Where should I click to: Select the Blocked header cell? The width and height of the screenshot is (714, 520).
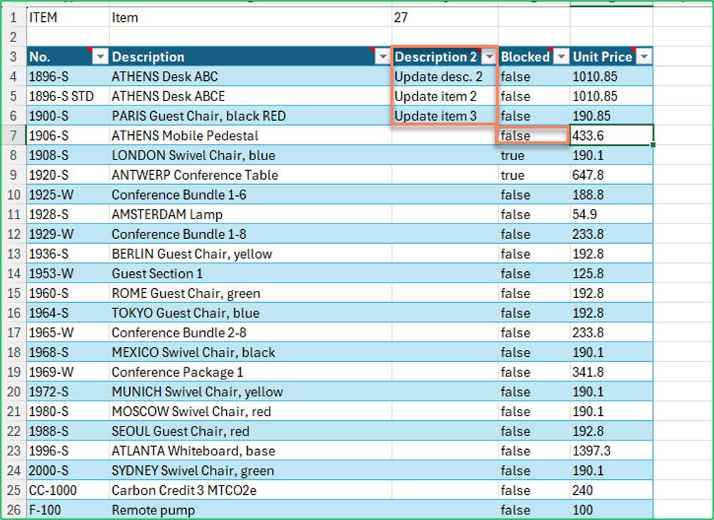click(x=534, y=57)
